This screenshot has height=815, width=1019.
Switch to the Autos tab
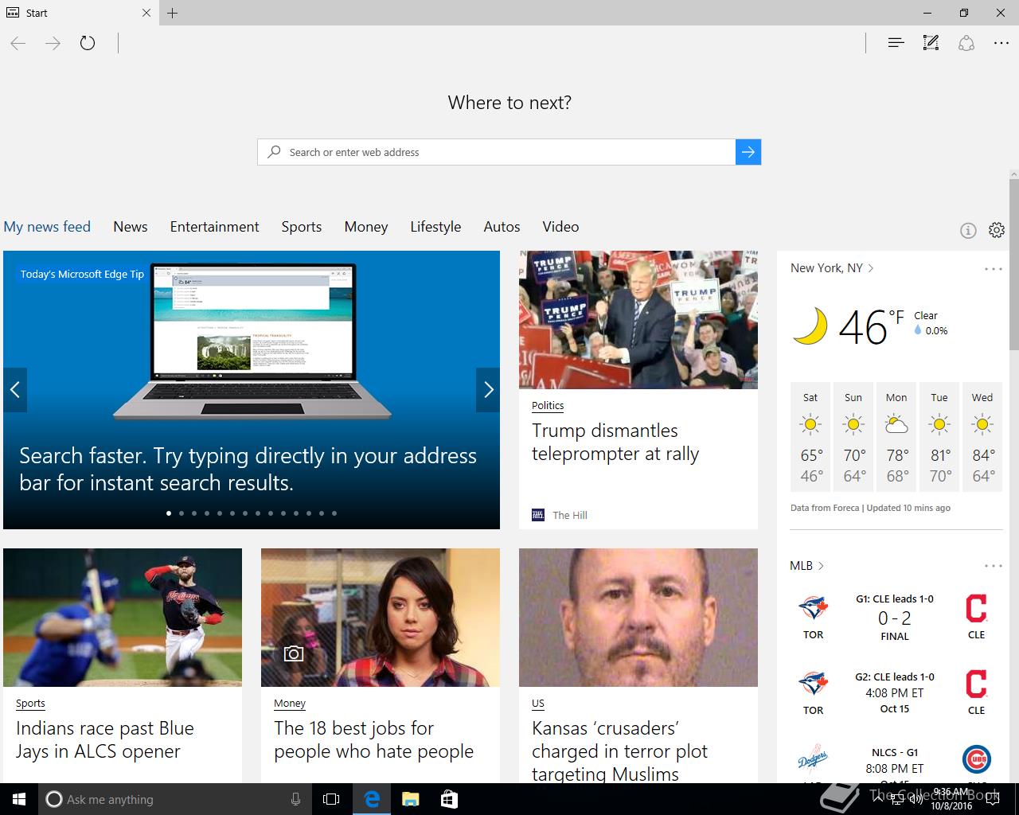pyautogui.click(x=502, y=227)
